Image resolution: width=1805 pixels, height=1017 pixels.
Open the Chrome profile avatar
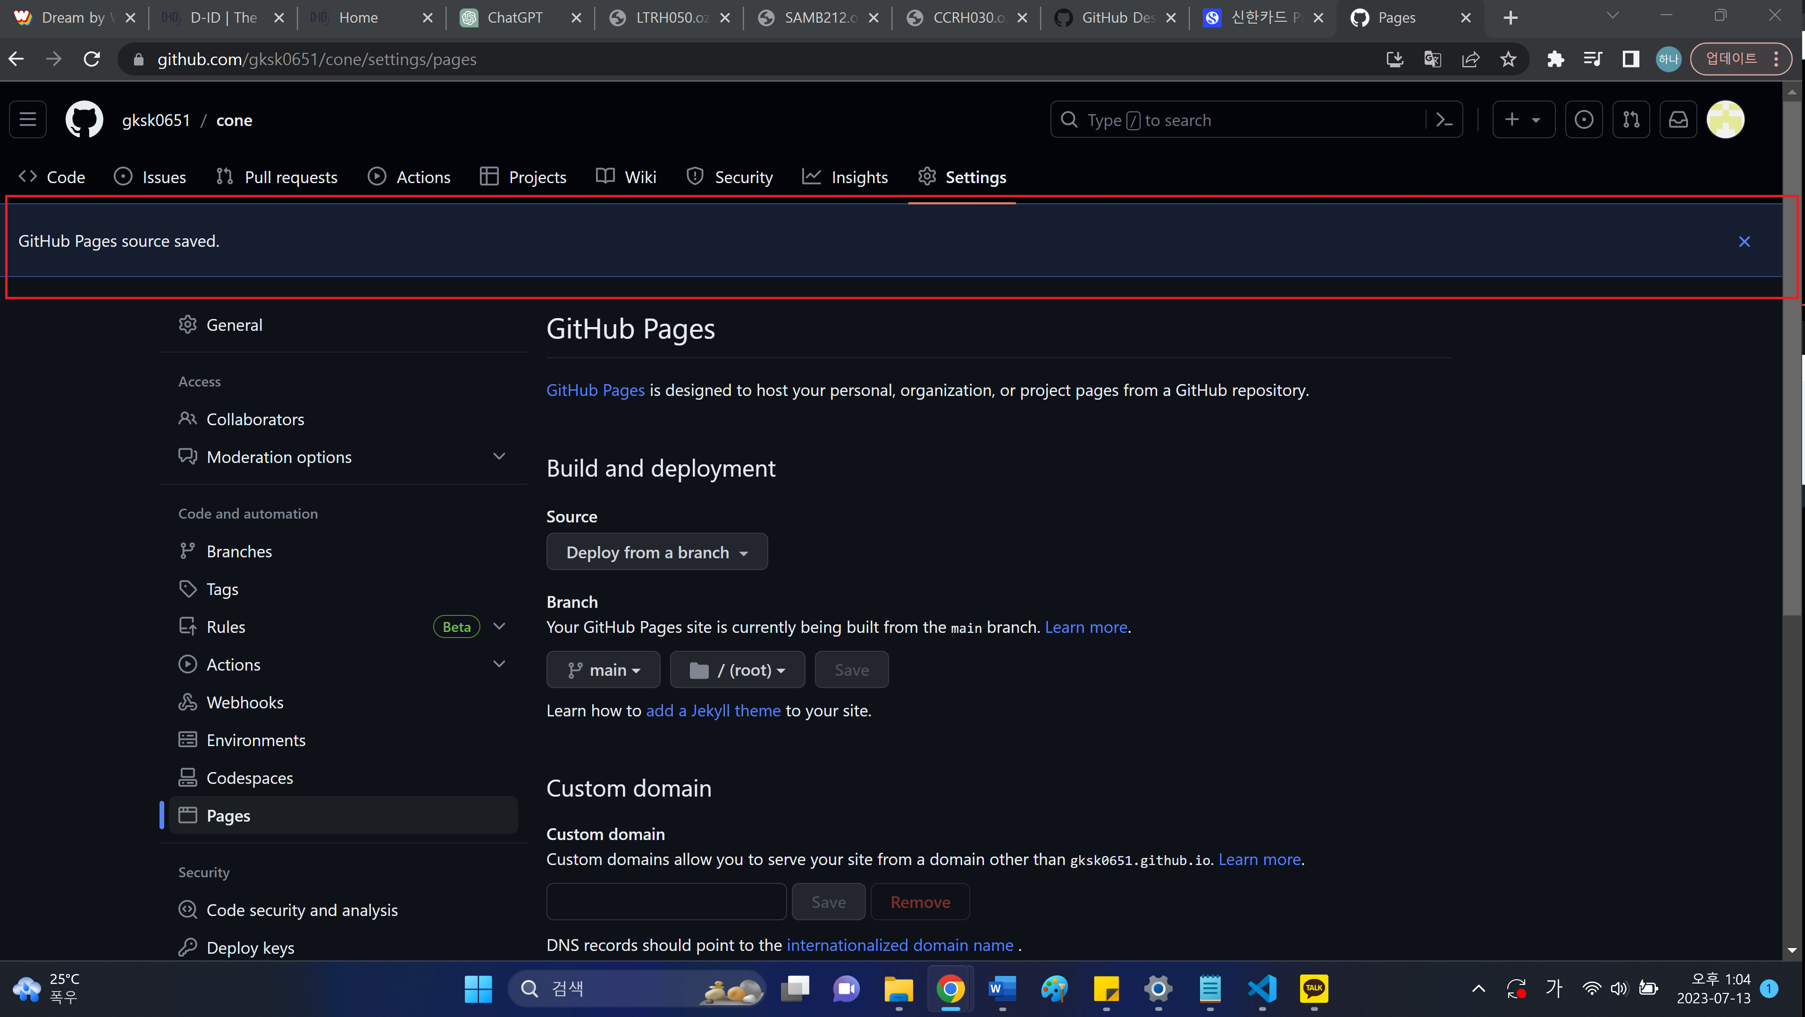click(1668, 59)
